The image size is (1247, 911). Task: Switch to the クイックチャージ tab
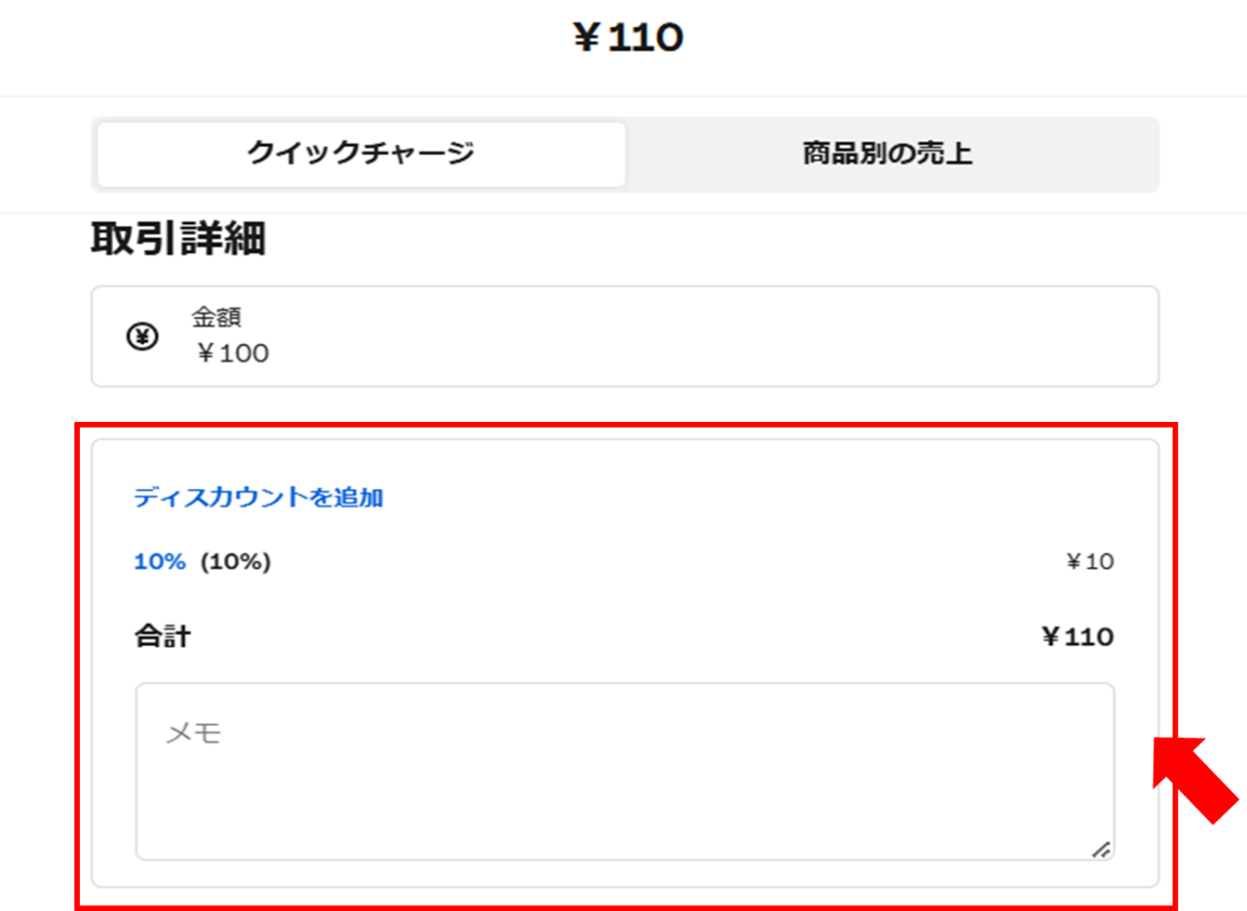click(x=361, y=154)
